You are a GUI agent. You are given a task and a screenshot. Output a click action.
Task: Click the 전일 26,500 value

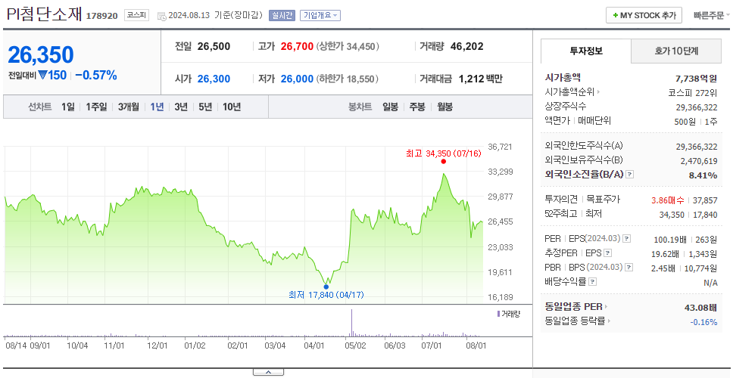pyautogui.click(x=214, y=47)
